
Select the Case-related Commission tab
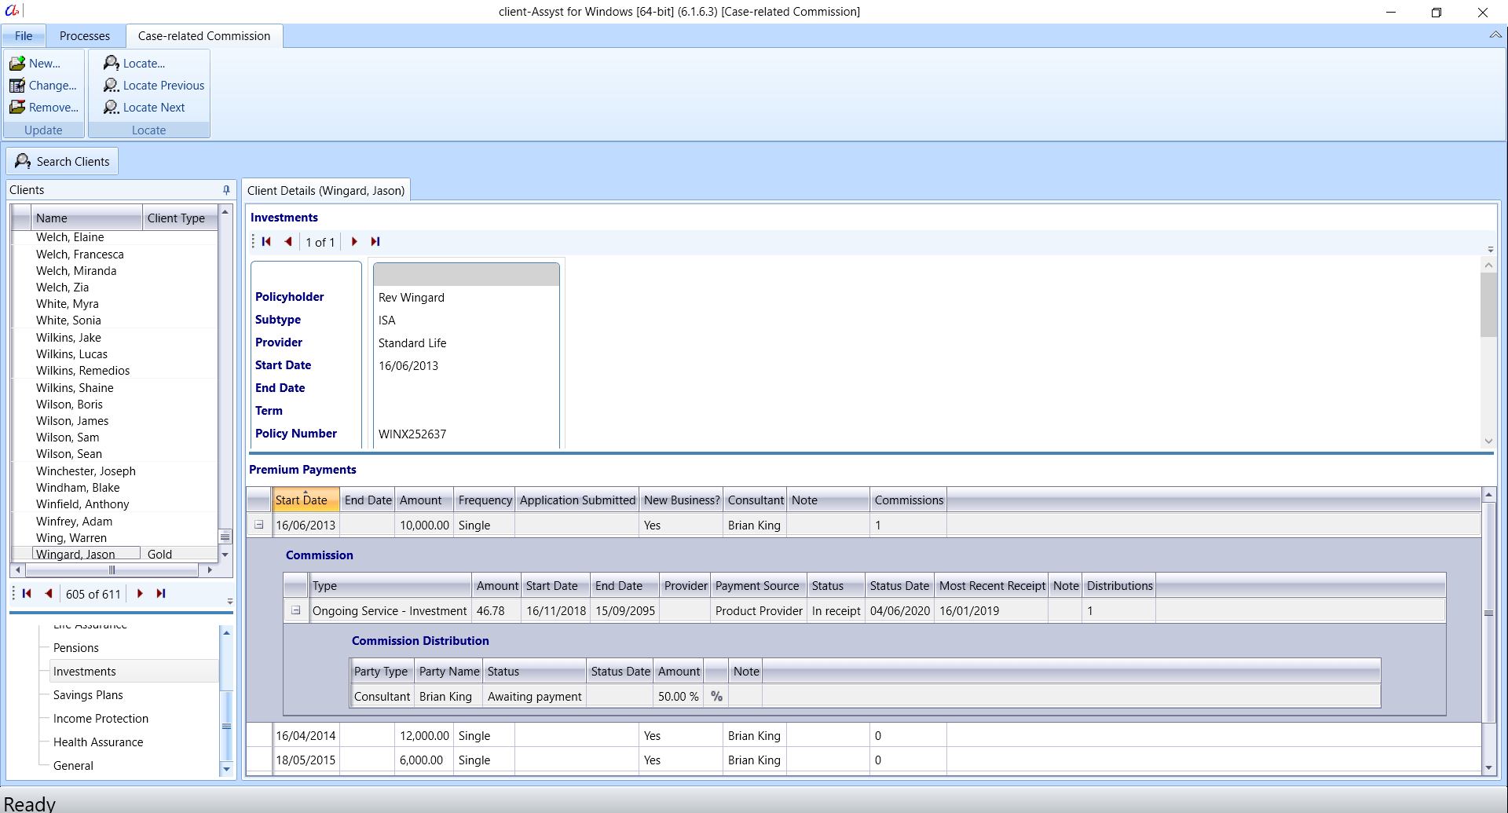click(204, 35)
